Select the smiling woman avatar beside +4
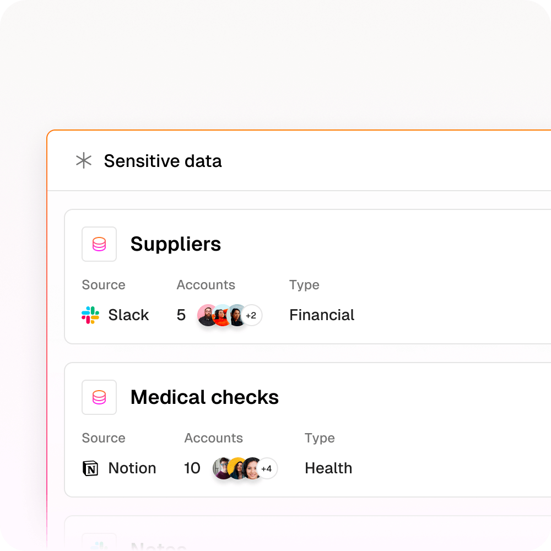The height and width of the screenshot is (551, 551). [252, 468]
